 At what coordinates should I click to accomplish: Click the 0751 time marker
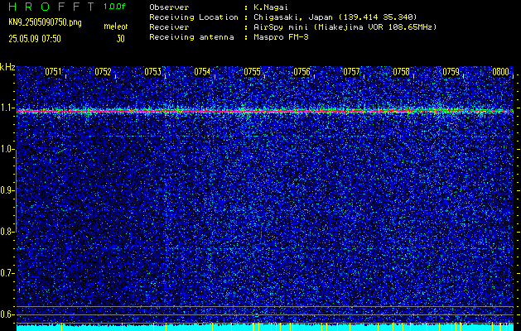pos(54,72)
